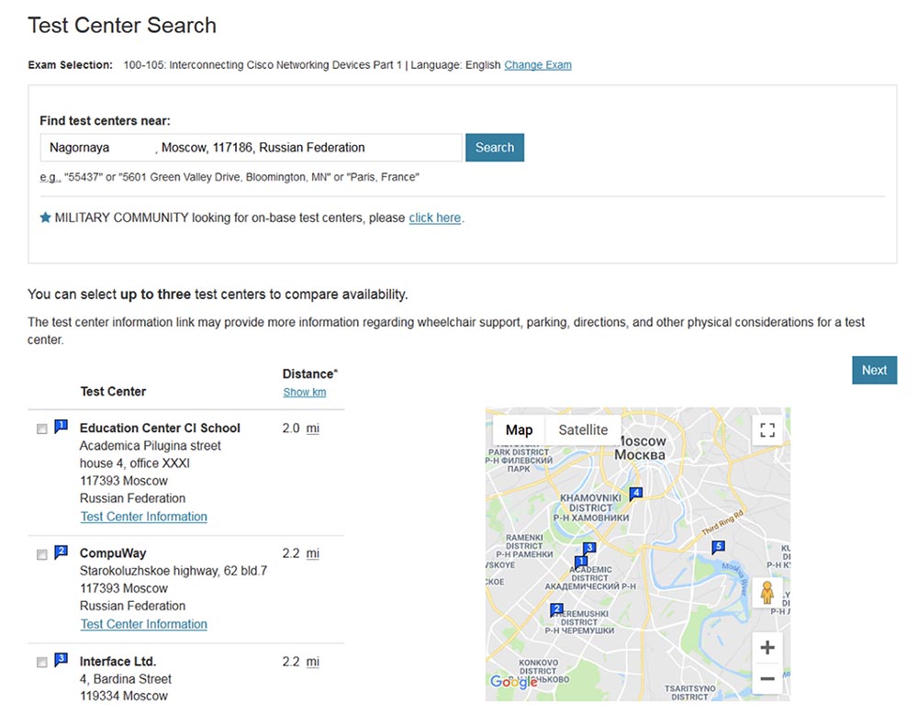Open Test Center Information for CompuWay
This screenshot has height=725, width=918.
coord(144,624)
